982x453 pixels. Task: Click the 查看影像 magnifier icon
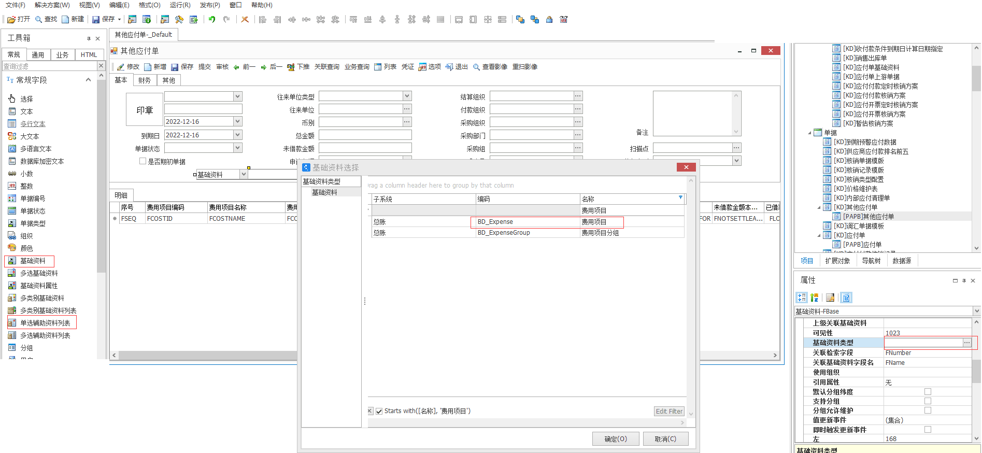[x=476, y=67]
